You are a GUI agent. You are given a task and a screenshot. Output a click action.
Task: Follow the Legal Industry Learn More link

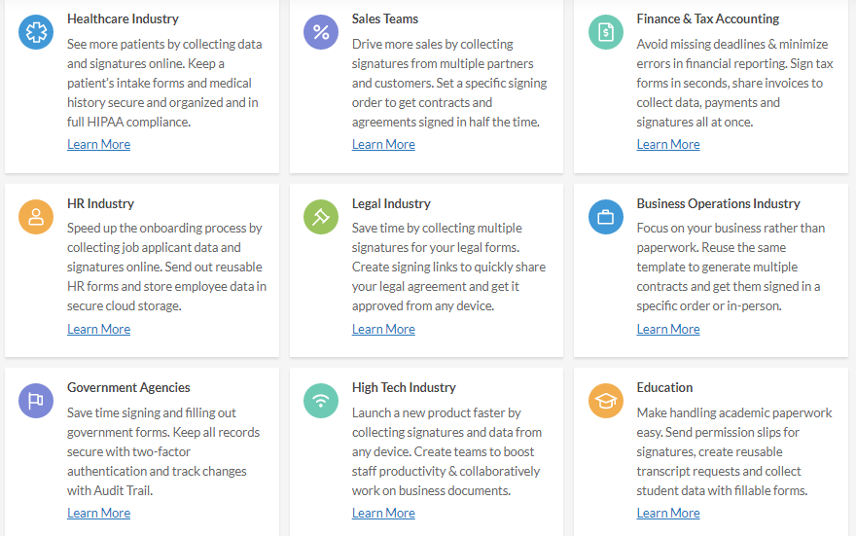point(383,329)
